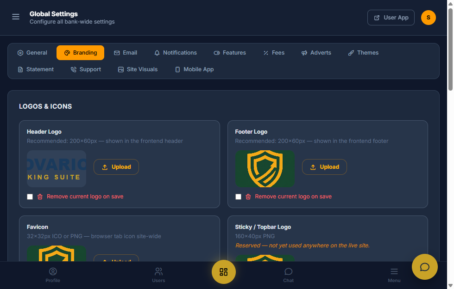Select the Themes tab
454x289 pixels.
point(363,53)
